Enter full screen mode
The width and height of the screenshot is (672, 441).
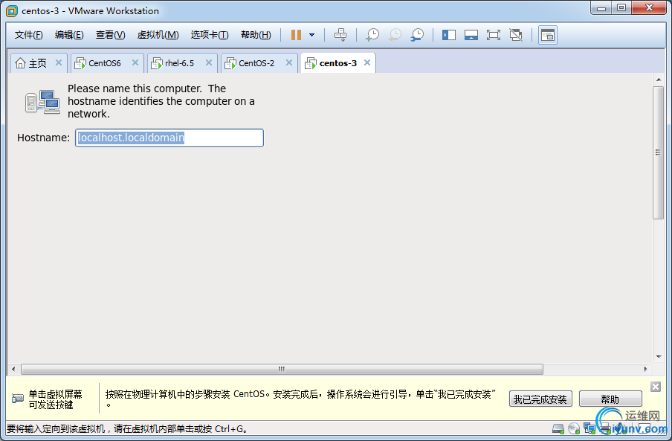tap(494, 35)
